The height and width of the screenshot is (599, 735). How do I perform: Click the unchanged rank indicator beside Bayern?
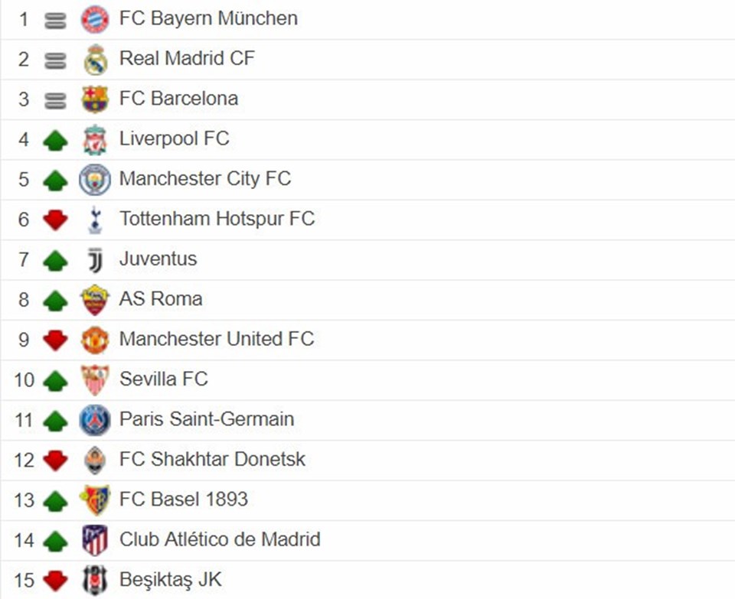click(x=55, y=20)
